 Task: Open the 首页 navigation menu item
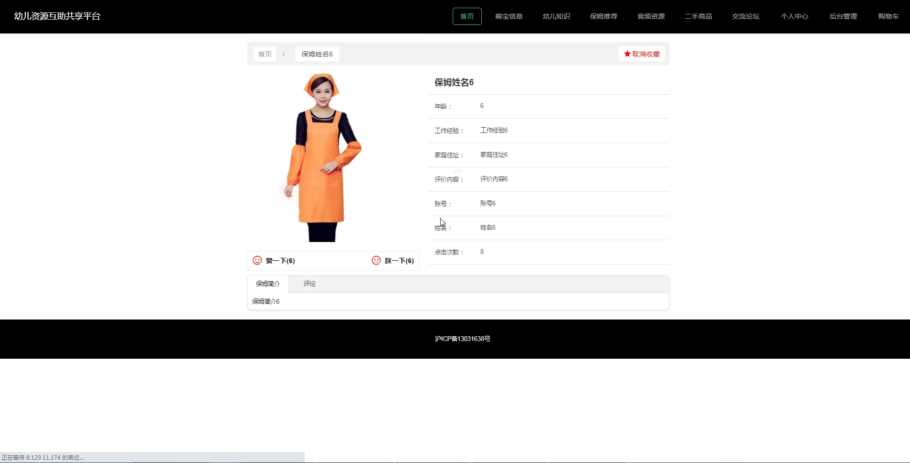tap(467, 16)
